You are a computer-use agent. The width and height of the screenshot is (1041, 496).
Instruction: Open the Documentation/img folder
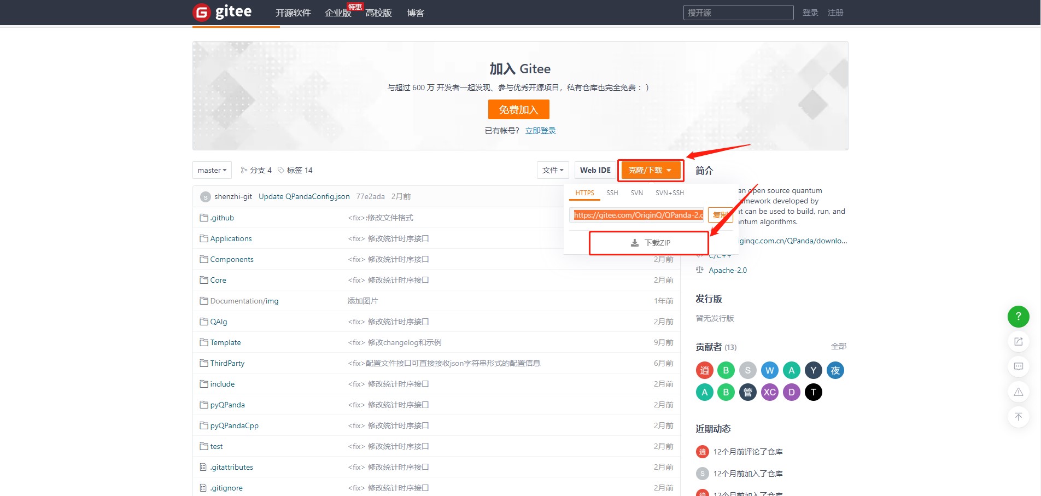tap(244, 301)
